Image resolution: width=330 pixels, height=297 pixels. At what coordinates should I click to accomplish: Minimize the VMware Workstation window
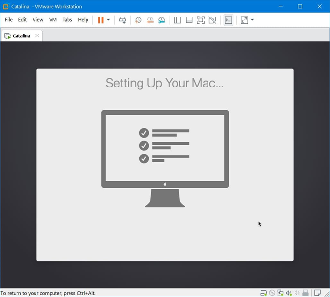pos(281,6)
